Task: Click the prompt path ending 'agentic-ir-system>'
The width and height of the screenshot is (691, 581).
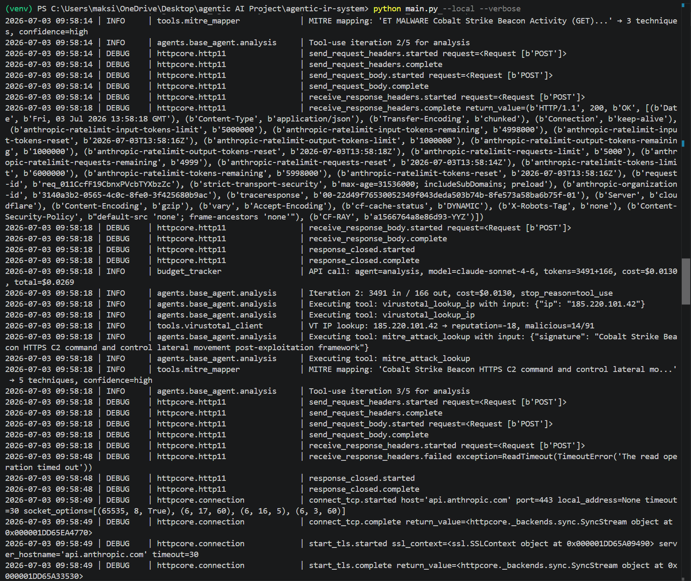Action: [x=203, y=9]
